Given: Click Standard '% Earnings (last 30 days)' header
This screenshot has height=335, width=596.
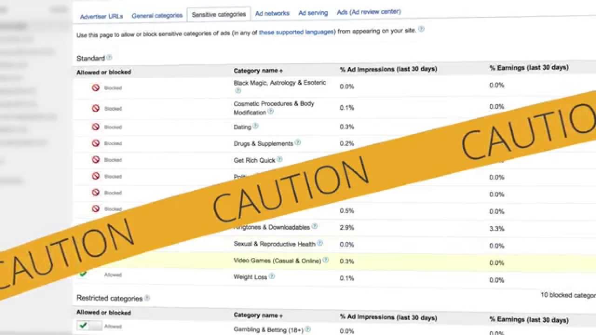Looking at the screenshot, I should coord(529,67).
